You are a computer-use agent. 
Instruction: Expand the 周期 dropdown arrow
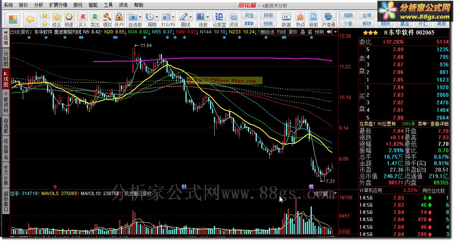157,17
